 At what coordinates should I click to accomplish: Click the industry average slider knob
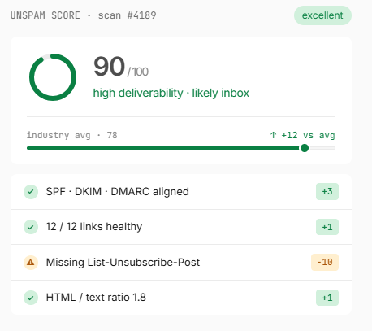click(305, 148)
